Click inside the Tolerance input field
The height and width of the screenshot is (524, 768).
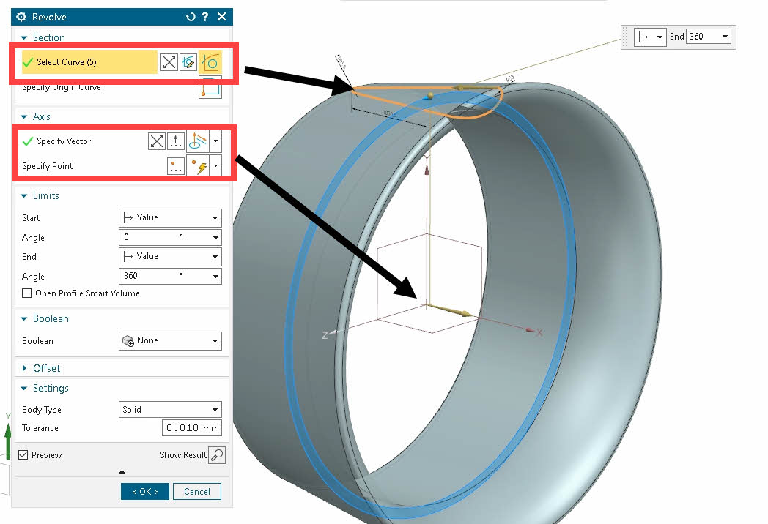[191, 427]
